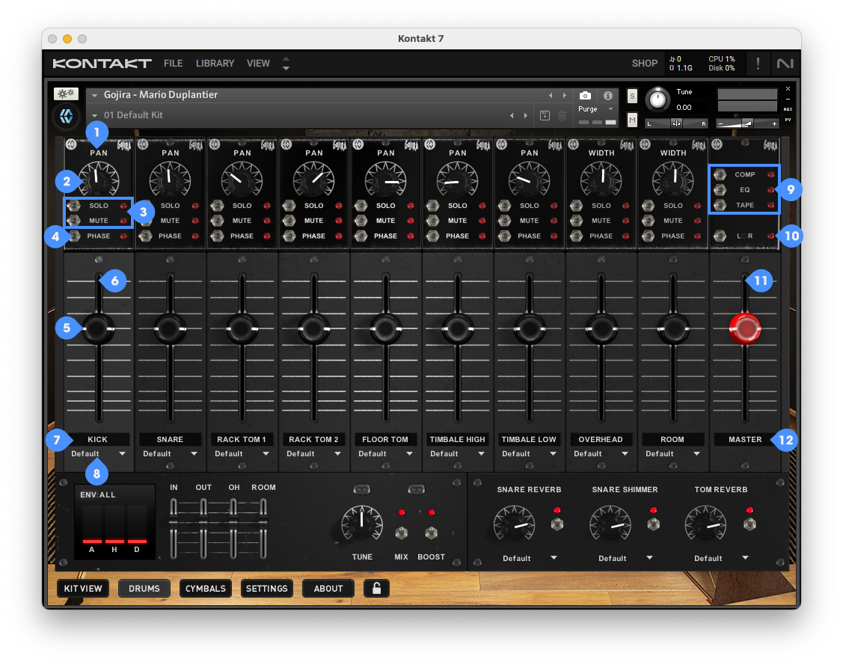Click the unlock padlock icon

[x=376, y=589]
